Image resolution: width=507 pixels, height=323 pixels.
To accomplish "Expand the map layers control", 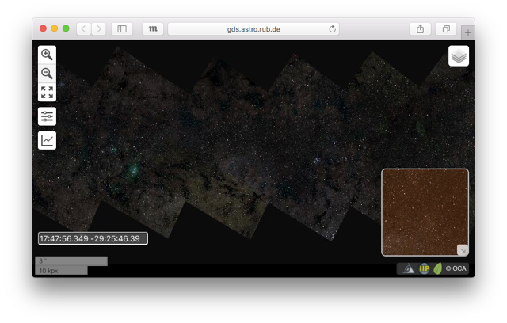I will pos(459,56).
